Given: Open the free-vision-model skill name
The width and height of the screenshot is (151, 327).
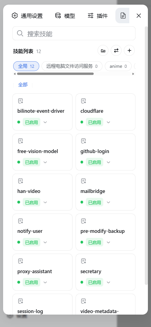Looking at the screenshot, I should tap(38, 151).
